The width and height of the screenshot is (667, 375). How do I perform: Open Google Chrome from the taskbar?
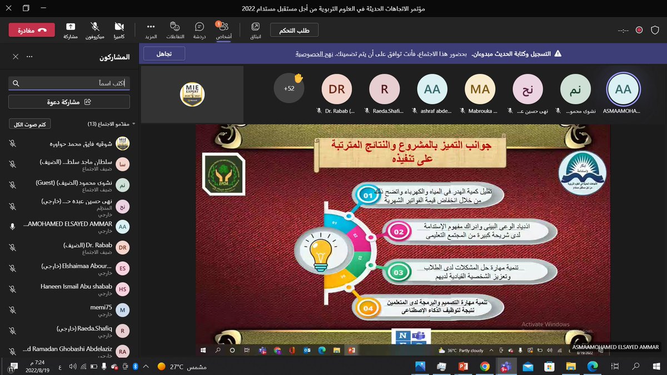tap(485, 366)
